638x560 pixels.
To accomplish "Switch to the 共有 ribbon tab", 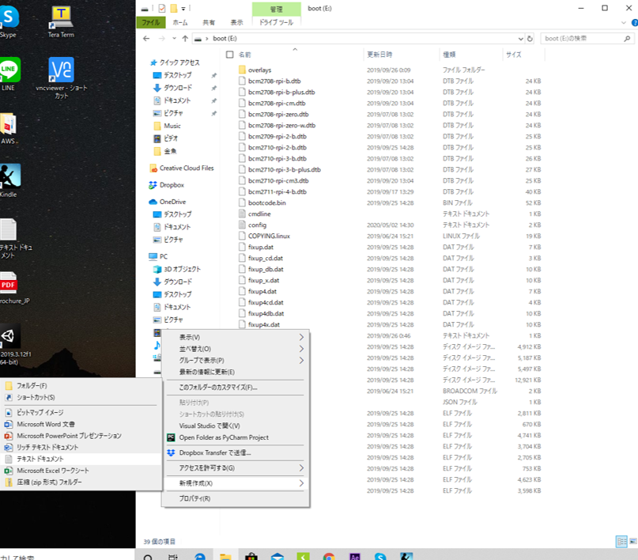I will pos(207,22).
